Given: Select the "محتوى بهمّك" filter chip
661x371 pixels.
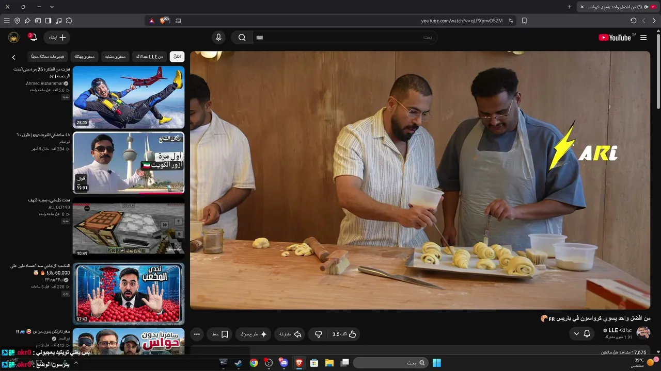Looking at the screenshot, I should (x=85, y=57).
